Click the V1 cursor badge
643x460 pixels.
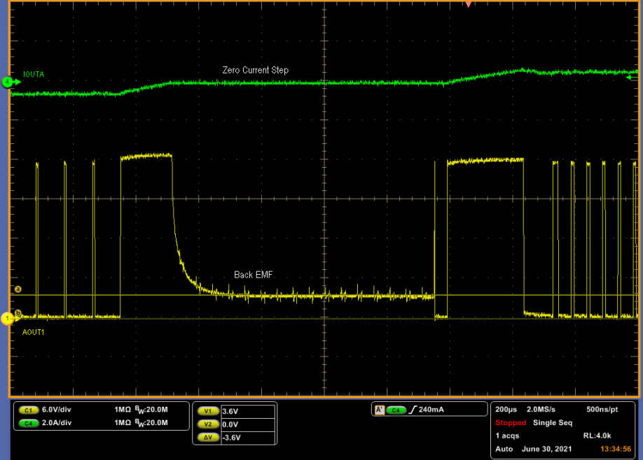pyautogui.click(x=208, y=411)
